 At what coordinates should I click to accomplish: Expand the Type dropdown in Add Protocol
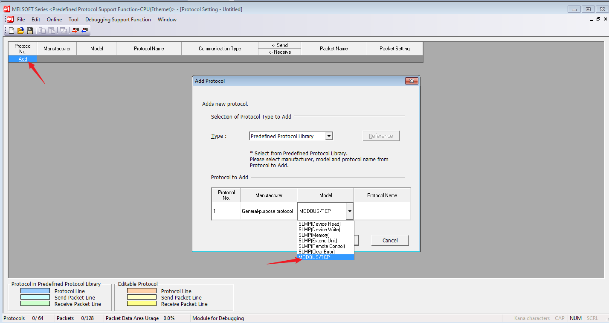328,136
